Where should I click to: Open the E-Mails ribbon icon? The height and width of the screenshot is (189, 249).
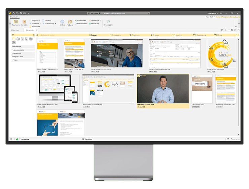(x=62, y=22)
